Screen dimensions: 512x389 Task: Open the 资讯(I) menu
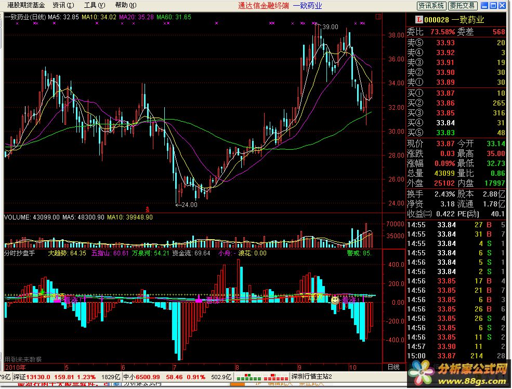click(63, 5)
